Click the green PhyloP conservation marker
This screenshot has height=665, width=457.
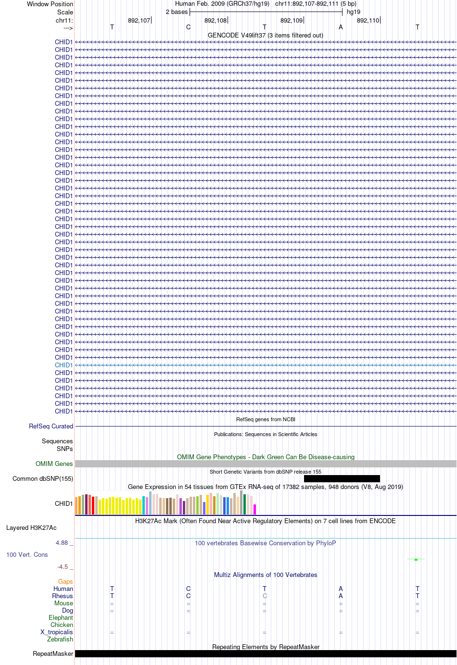tap(416, 559)
